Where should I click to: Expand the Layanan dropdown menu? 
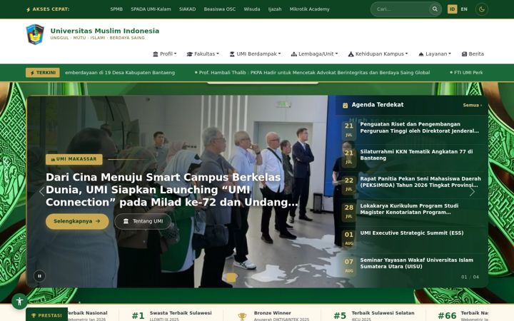(x=435, y=54)
